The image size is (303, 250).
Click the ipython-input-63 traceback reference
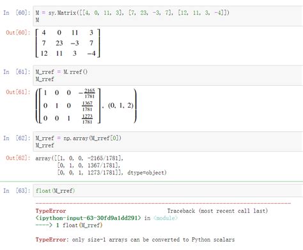[88, 218]
